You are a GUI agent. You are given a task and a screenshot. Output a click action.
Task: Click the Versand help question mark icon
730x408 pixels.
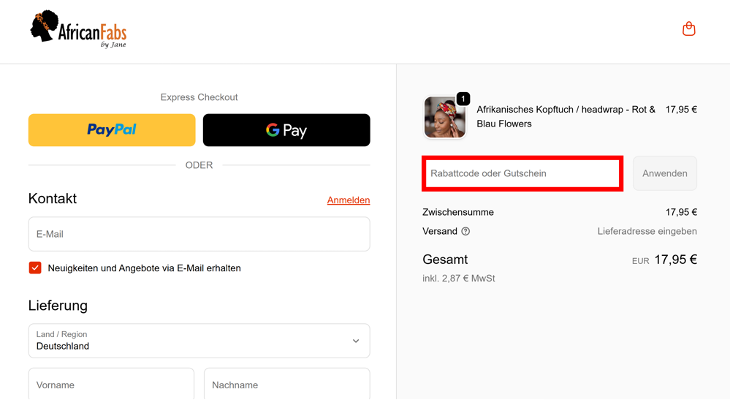coord(465,232)
